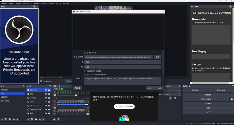Enable the カスタムフレームレート checkbox
The image size is (234, 125).
pyautogui.click(x=85, y=74)
